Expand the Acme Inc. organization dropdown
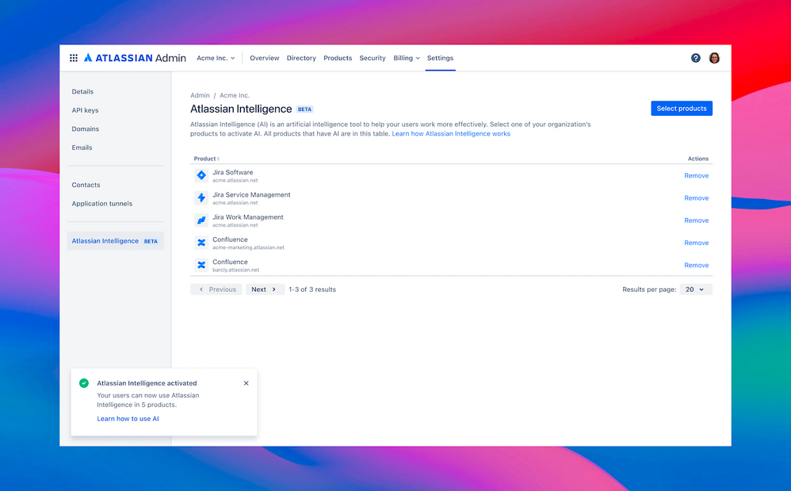This screenshot has width=791, height=491. click(x=216, y=58)
